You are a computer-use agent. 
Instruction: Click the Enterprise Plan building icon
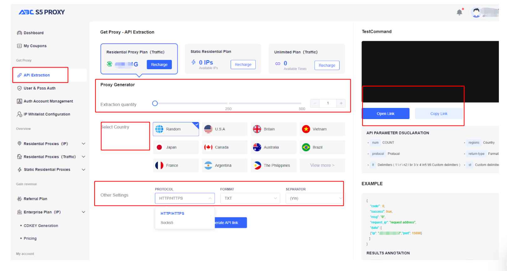click(x=19, y=212)
